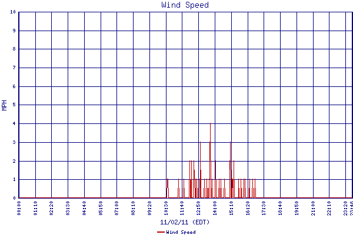Image resolution: width=353 pixels, height=235 pixels.
Task: Click the y-axis value 1
Action: click(14, 179)
